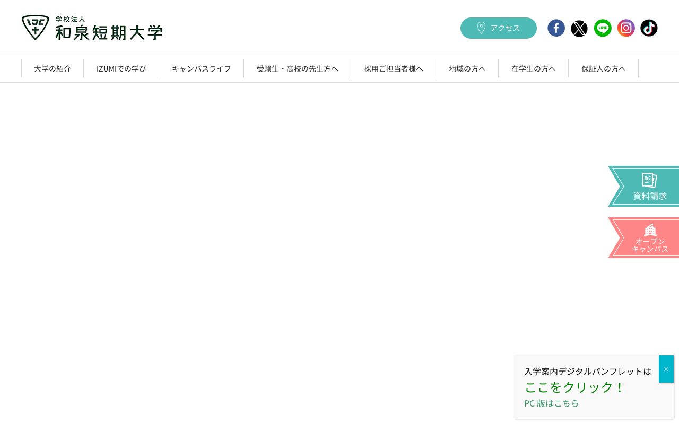Click the 地域の方へ nav item
Screen dimensions: 679x424
[467, 68]
